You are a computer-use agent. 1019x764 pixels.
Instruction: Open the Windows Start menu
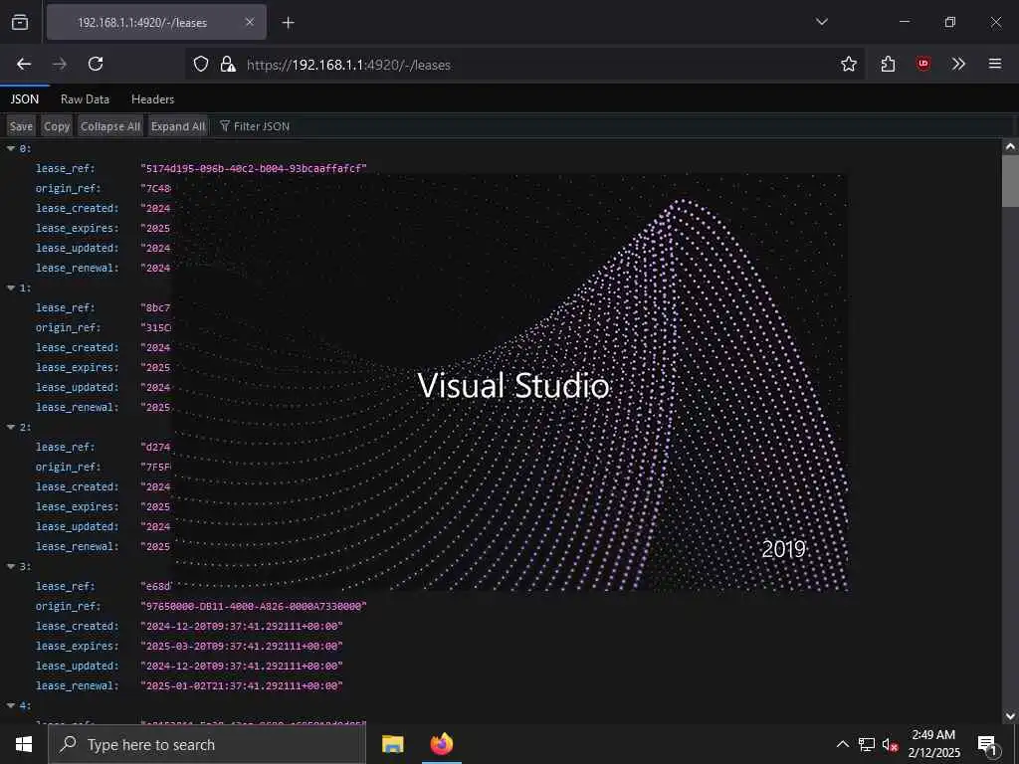pos(24,744)
